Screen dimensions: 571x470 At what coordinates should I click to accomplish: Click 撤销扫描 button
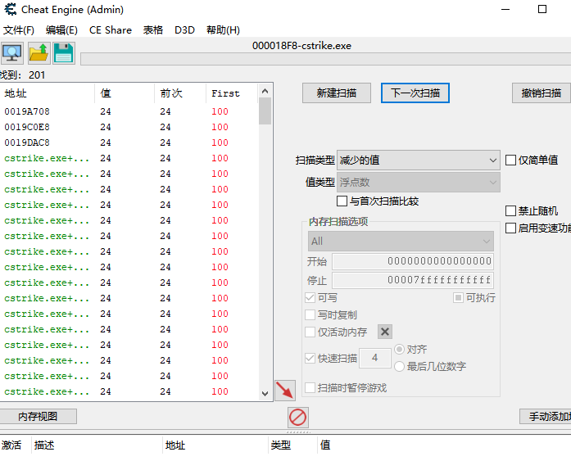542,93
